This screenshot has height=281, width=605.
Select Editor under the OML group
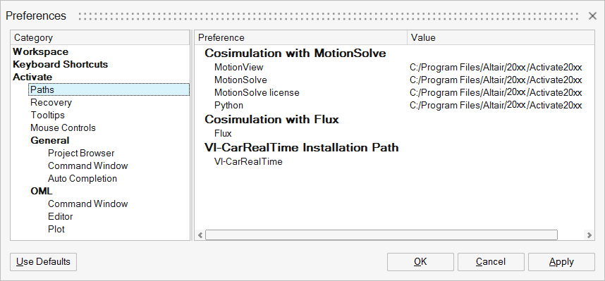point(60,217)
